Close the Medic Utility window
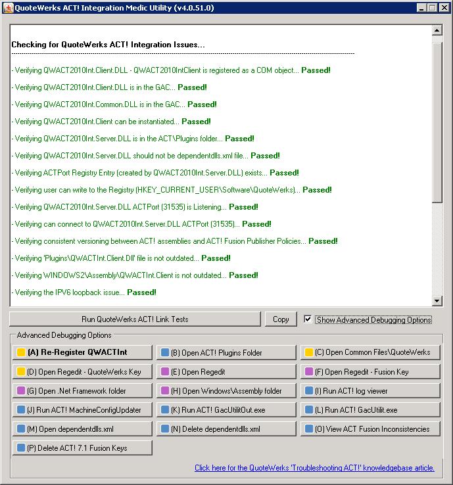The height and width of the screenshot is (485, 453). (444, 8)
